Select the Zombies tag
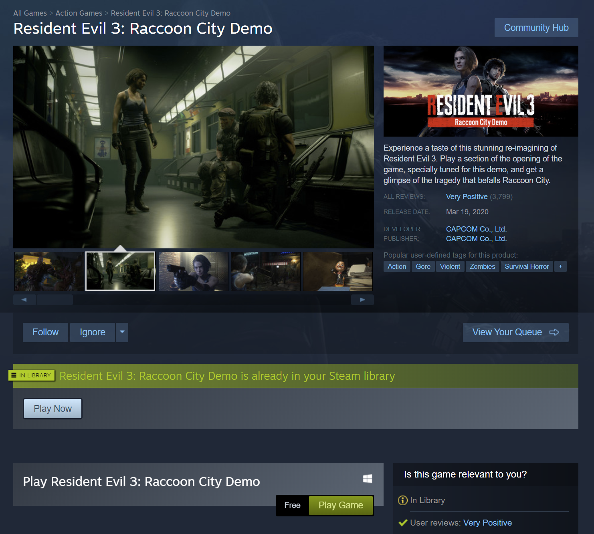The image size is (594, 534). click(x=483, y=266)
